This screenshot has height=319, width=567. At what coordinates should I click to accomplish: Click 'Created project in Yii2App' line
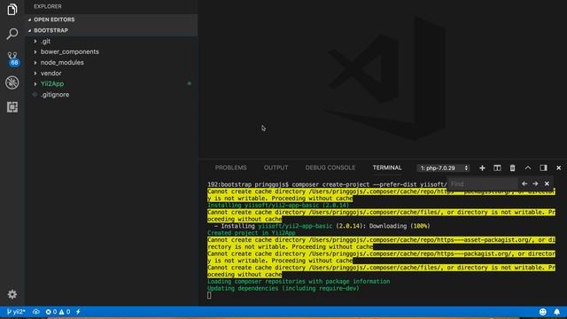click(x=252, y=233)
